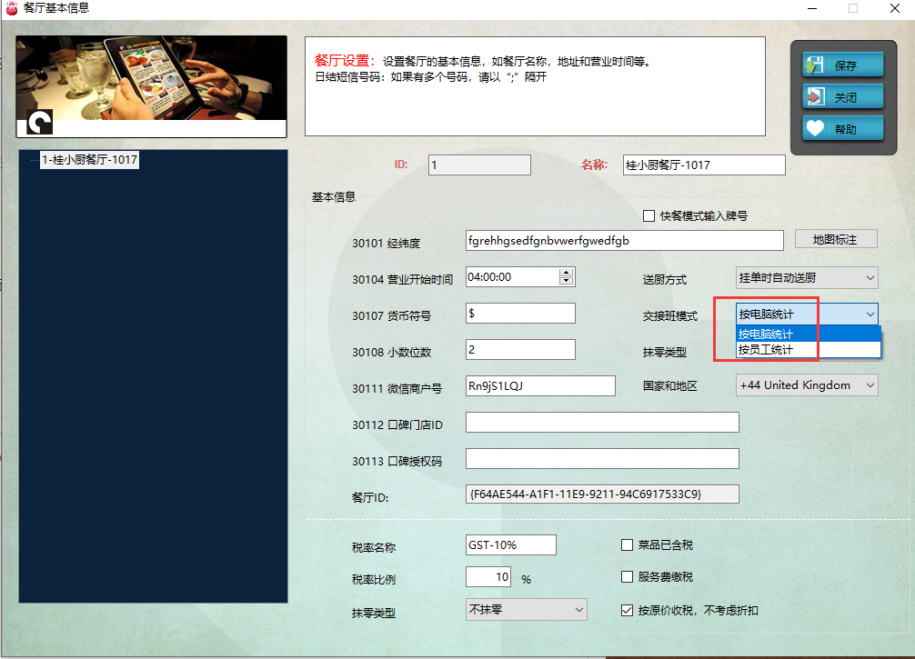Click the exit door icon on 关闭
915x659 pixels.
(815, 97)
